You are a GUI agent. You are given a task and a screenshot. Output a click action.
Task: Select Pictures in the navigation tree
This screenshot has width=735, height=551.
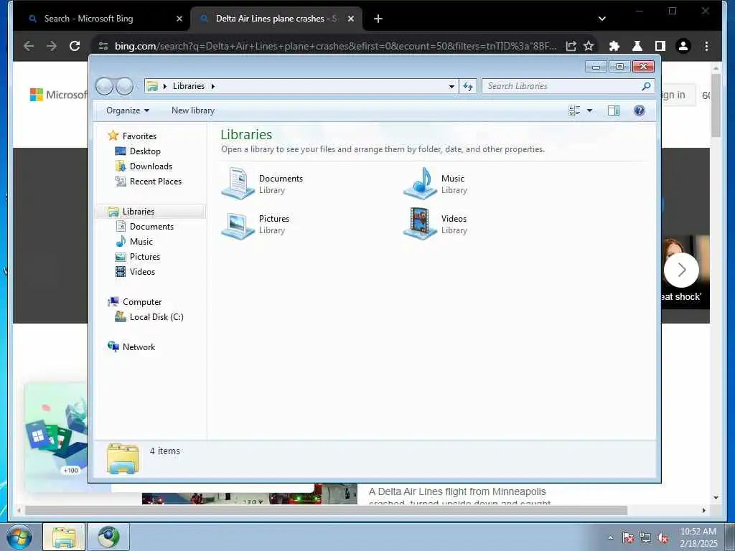point(145,257)
